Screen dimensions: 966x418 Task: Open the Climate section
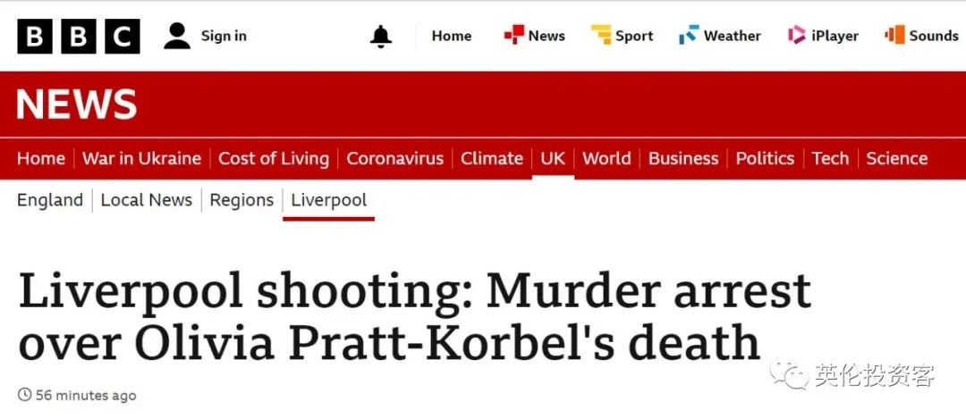click(x=492, y=158)
